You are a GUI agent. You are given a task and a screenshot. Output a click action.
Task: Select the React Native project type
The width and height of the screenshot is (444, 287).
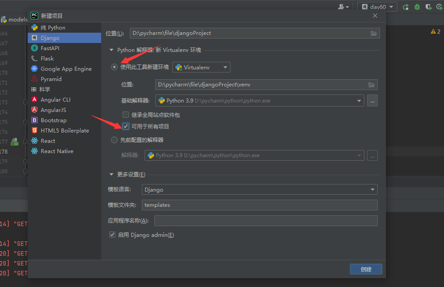tap(64, 151)
